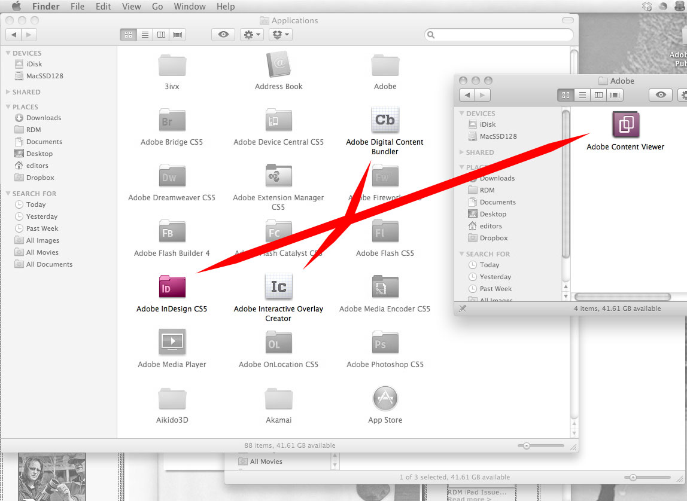Open the Adobe Media Encoder CS5 folder
Screen dimensions: 687x501
coord(385,286)
